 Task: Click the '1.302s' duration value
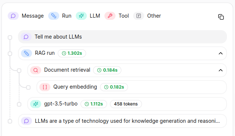tap(75, 53)
